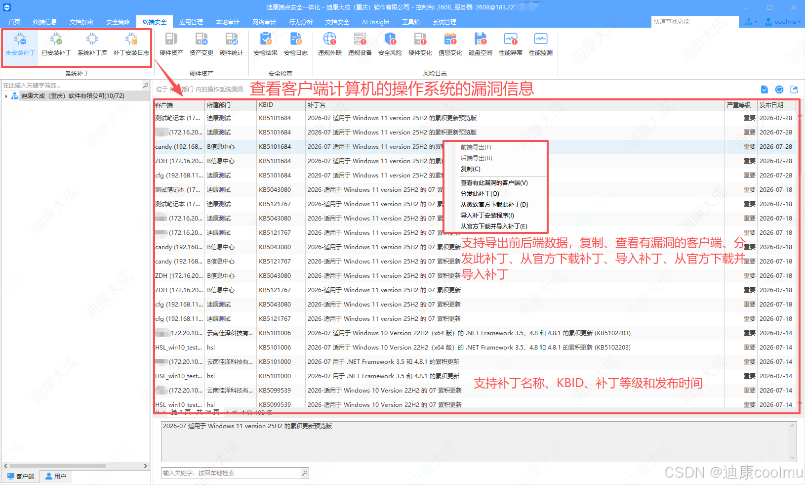Viewport: 805px width, 486px height.
Task: Switch to the 客户端 bottom tab
Action: click(x=21, y=477)
